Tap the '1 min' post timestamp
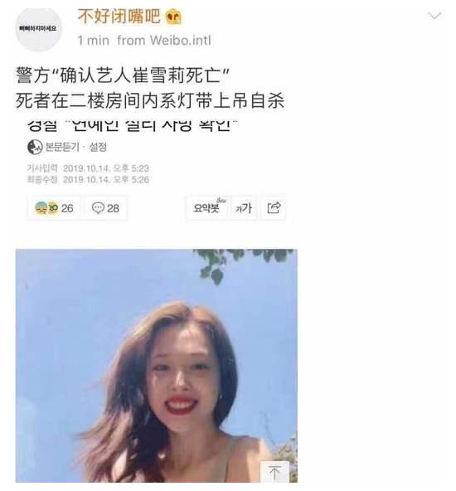Screen dimensions: 456x491 point(93,41)
